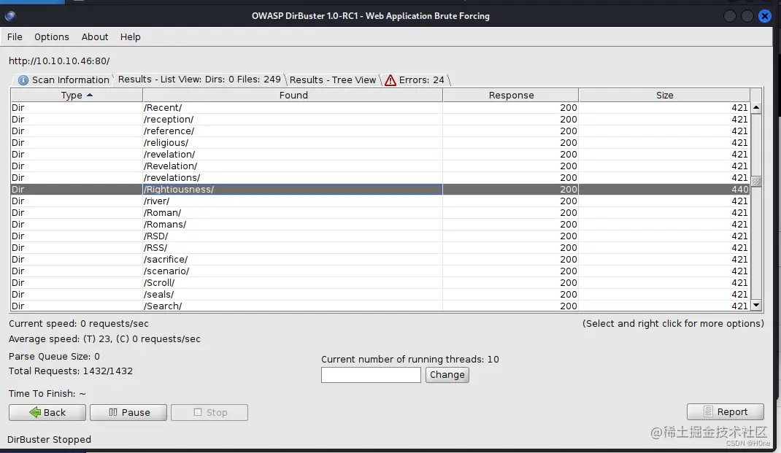Select the /Search/ row

380,306
